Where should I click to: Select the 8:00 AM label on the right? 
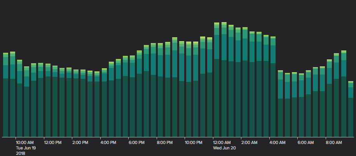point(334,142)
